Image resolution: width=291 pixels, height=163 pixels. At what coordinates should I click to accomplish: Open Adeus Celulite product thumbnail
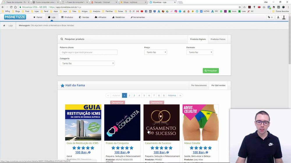[x=200, y=122]
